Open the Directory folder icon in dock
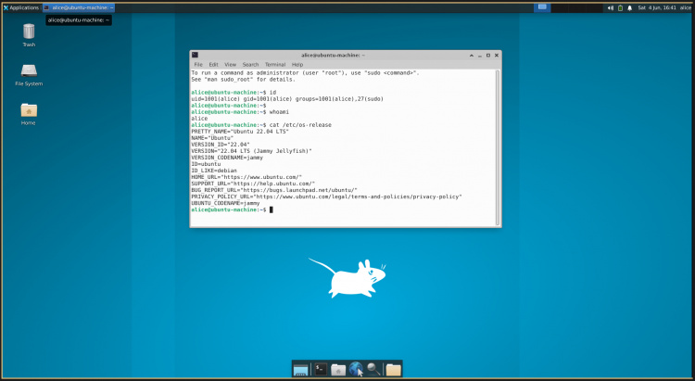This screenshot has width=695, height=381. pos(394,370)
